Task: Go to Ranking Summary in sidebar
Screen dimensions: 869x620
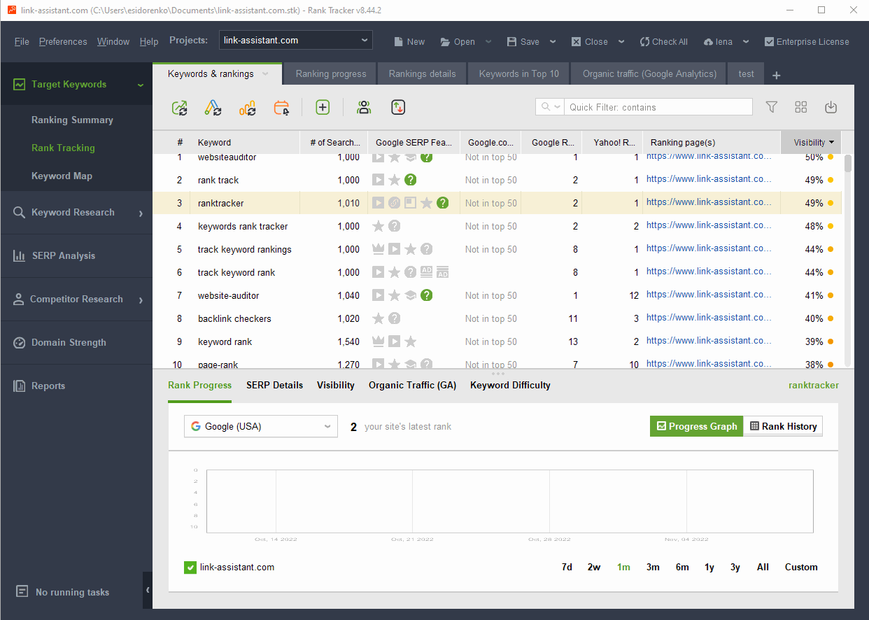Action: (72, 120)
